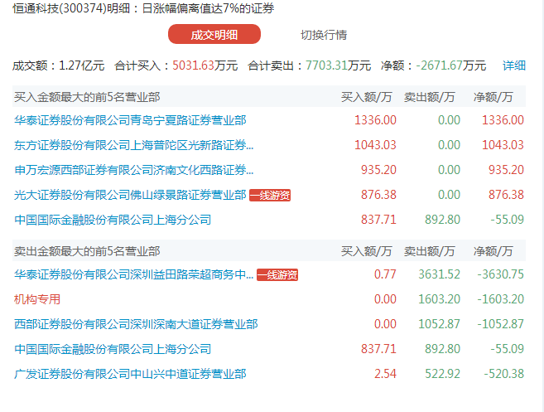Open 广发证券中山兴中道证券营业部 link
This screenshot has width=544, height=412.
pyautogui.click(x=130, y=374)
